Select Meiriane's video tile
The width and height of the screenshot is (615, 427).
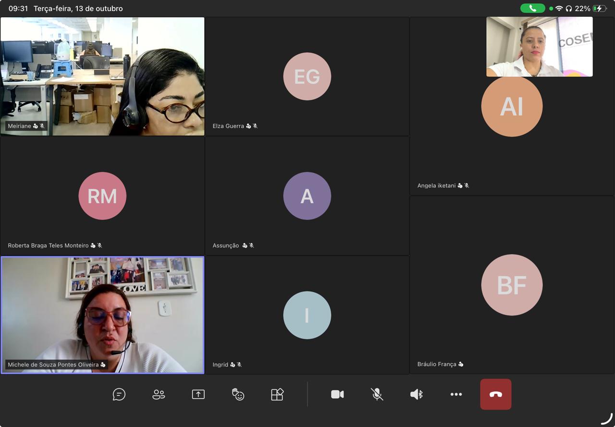[102, 76]
